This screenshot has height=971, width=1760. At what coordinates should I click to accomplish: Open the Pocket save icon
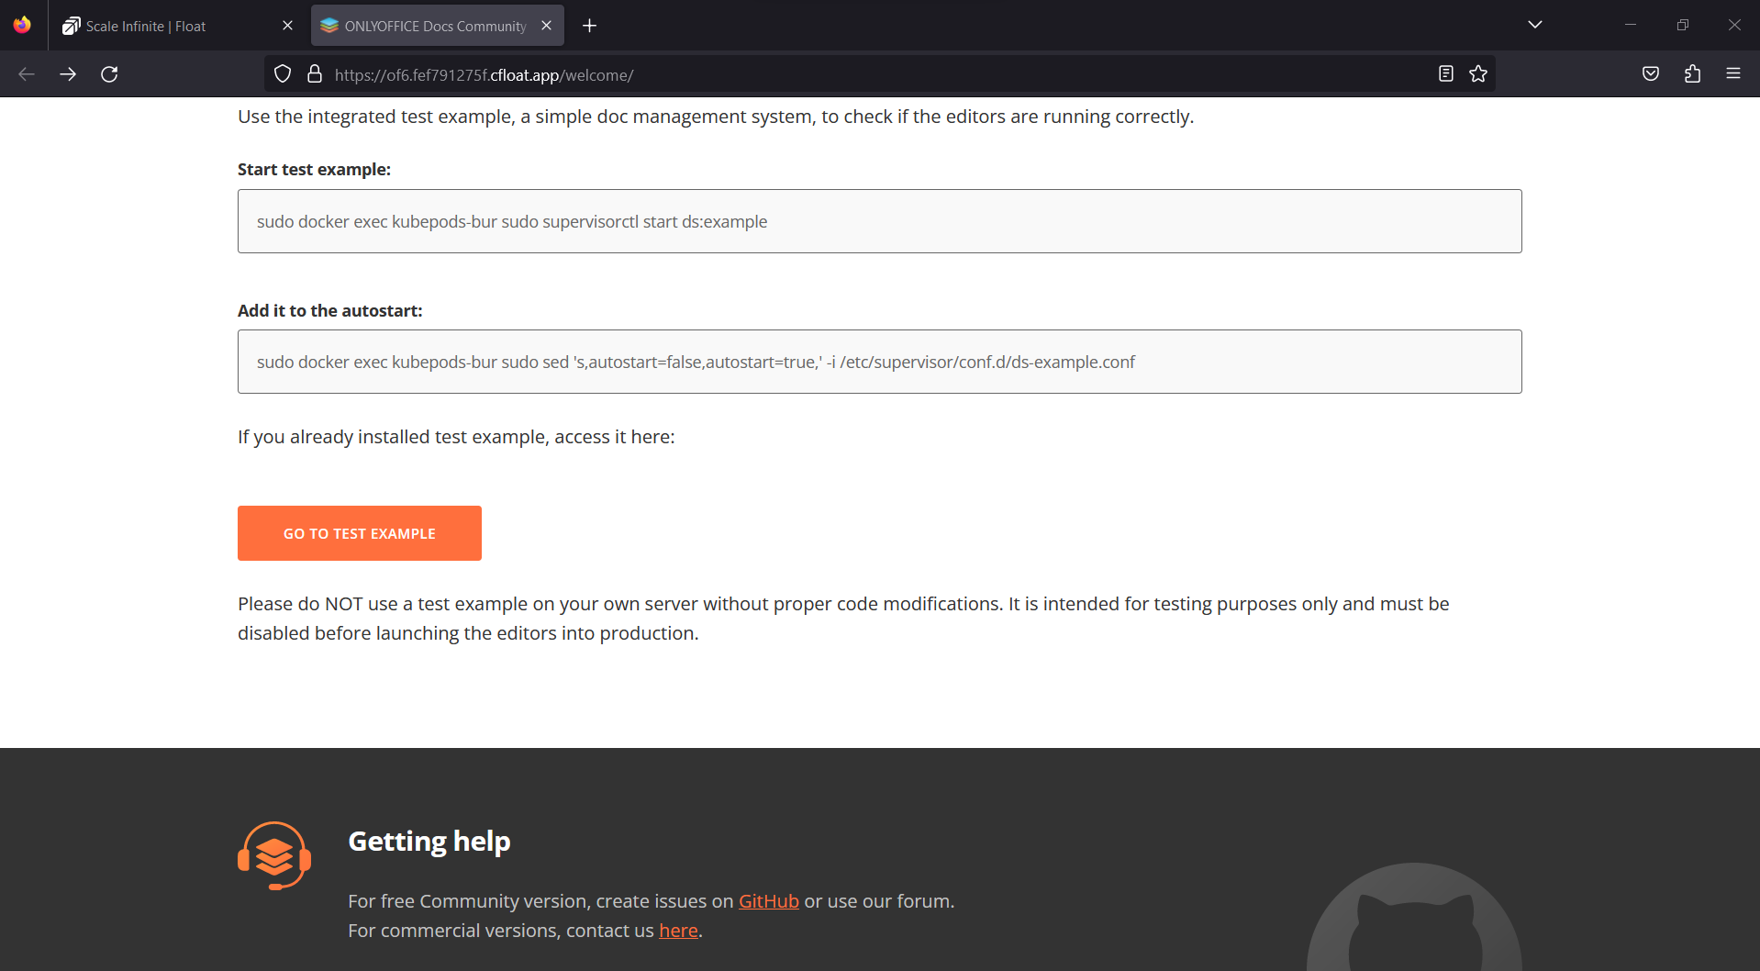[x=1651, y=74]
